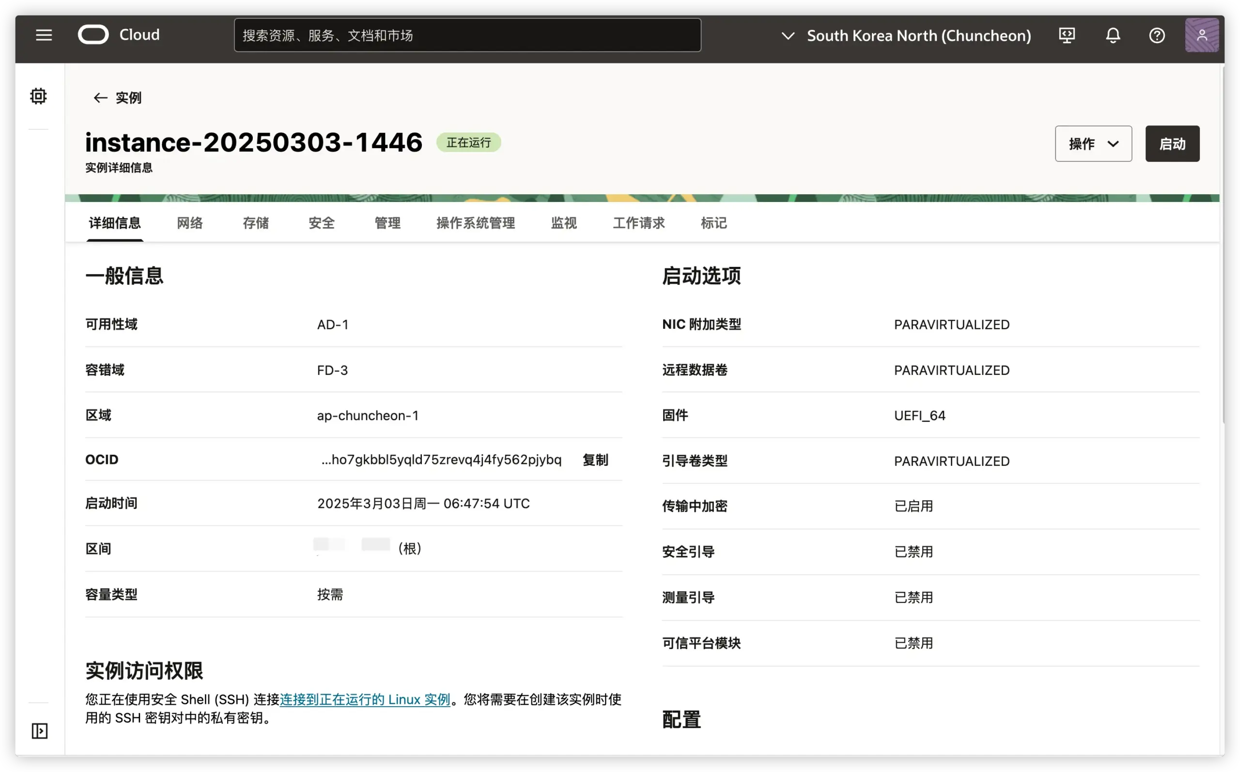Collapse the left sidebar panel

(39, 731)
